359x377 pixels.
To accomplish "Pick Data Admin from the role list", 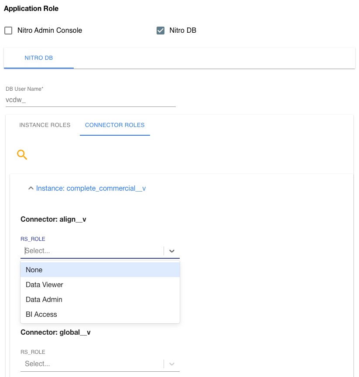I will 100,300.
